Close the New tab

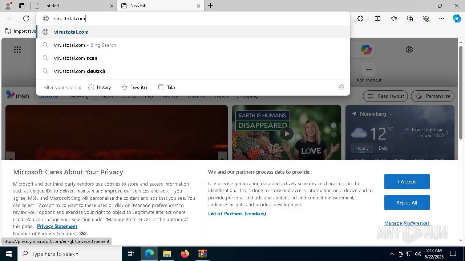pos(198,6)
